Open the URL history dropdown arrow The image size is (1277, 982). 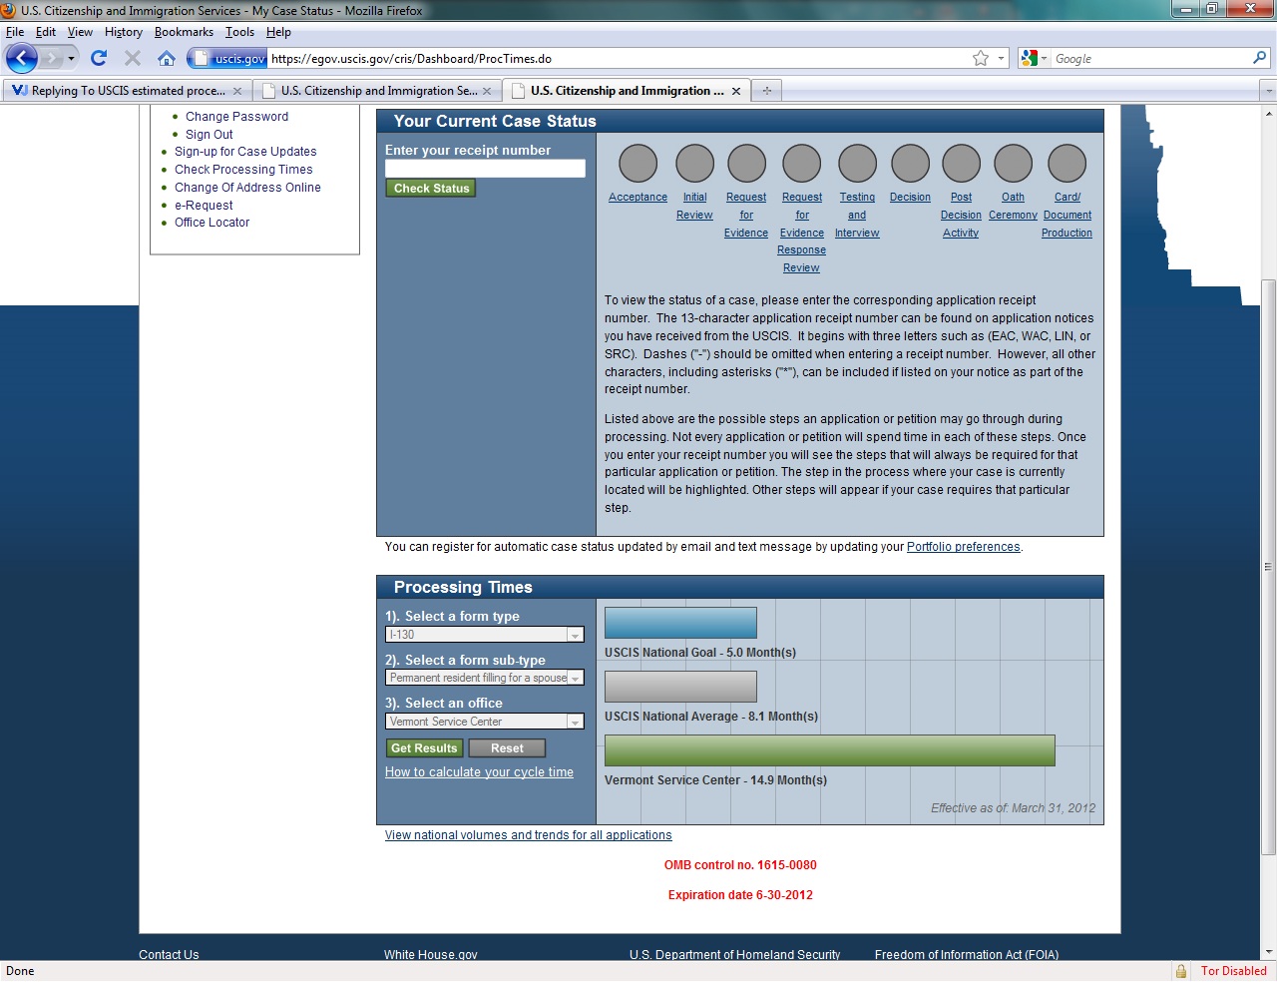click(1002, 58)
